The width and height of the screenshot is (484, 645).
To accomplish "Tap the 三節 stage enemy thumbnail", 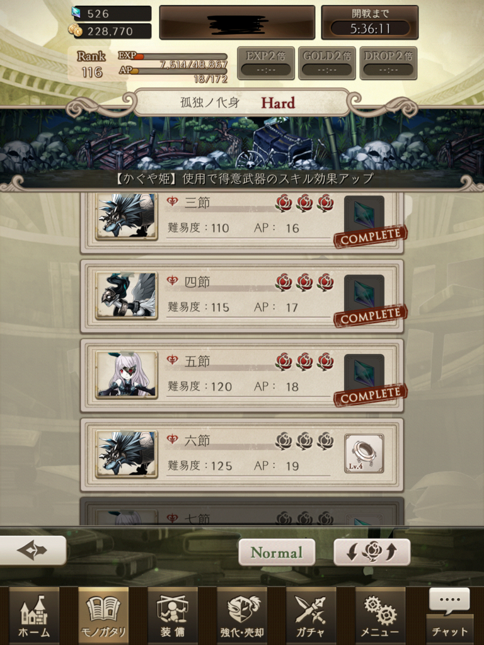I will [126, 215].
